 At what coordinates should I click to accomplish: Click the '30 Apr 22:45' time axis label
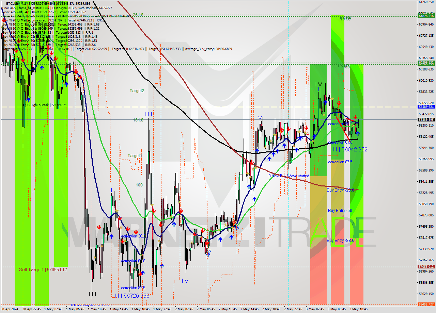coord(32,309)
